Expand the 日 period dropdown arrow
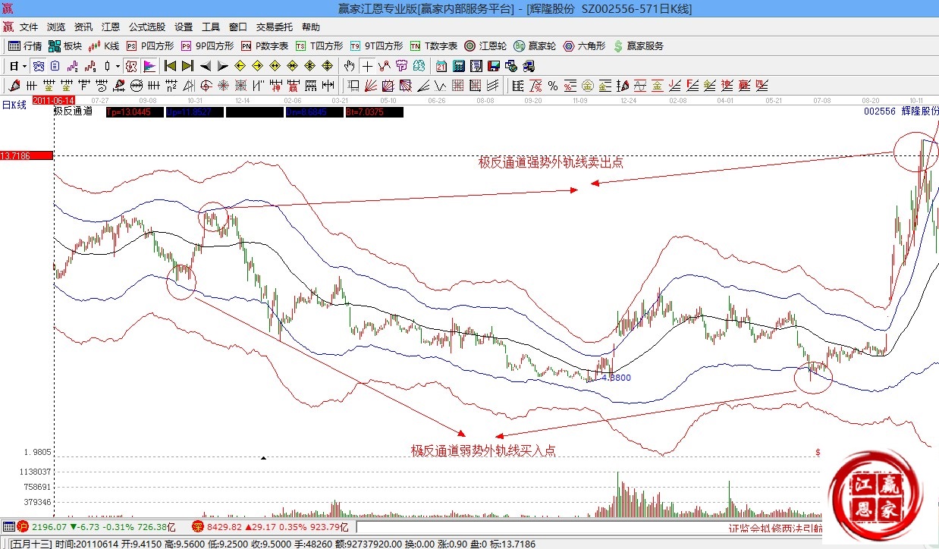Image resolution: width=939 pixels, height=549 pixels. 24,66
